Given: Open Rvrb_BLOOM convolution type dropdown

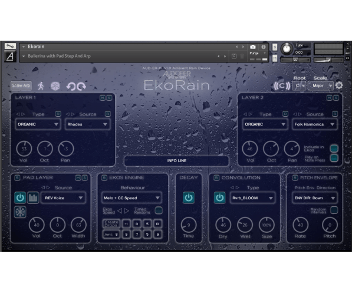Looking at the screenshot, I should point(252,198).
